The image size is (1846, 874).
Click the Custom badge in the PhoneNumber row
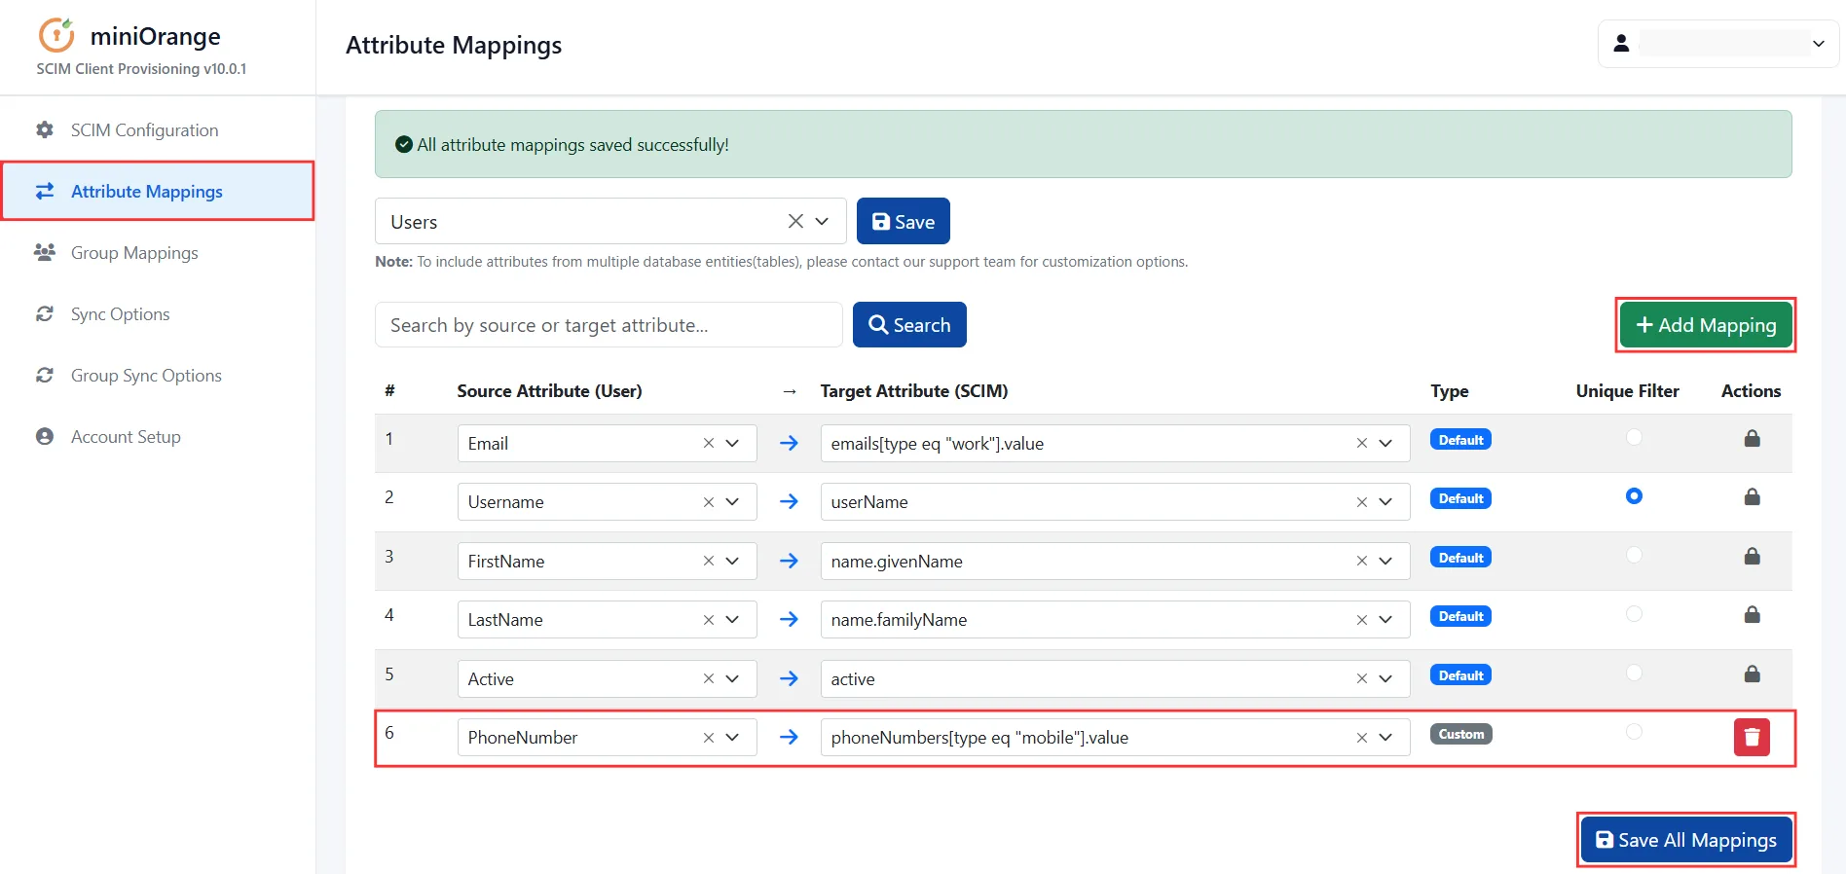tap(1461, 734)
